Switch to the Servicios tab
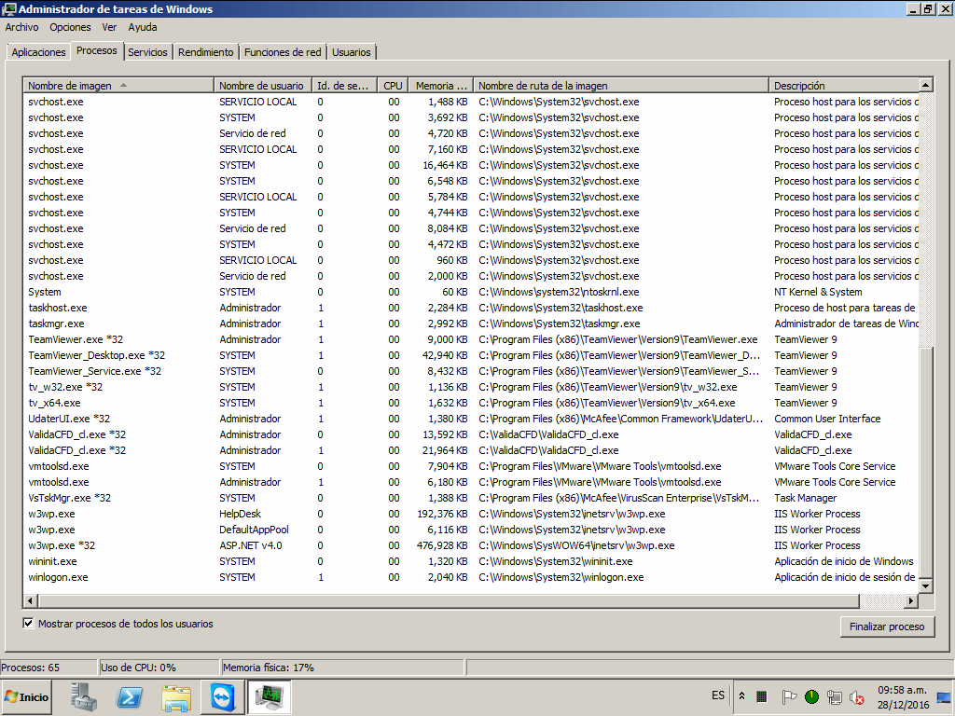The height and width of the screenshot is (716, 955). point(147,52)
